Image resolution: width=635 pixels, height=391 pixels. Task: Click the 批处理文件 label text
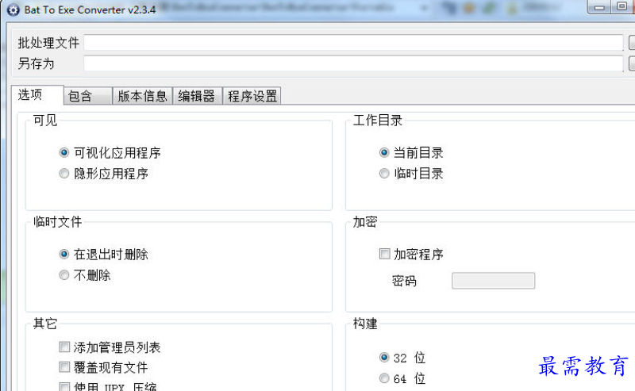pos(48,43)
